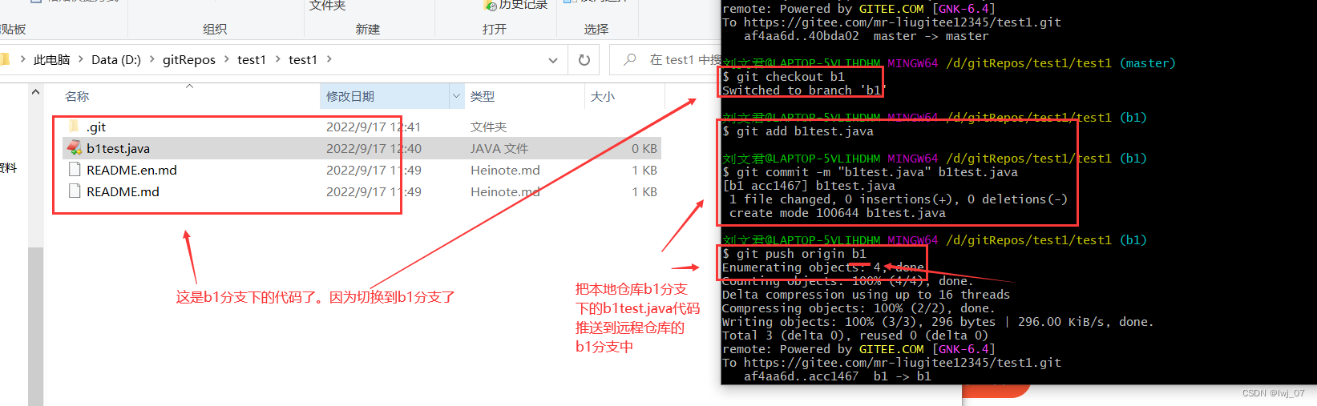The width and height of the screenshot is (1317, 406).
Task: Click the navigation pane scrollbar up arrow
Action: click(35, 92)
